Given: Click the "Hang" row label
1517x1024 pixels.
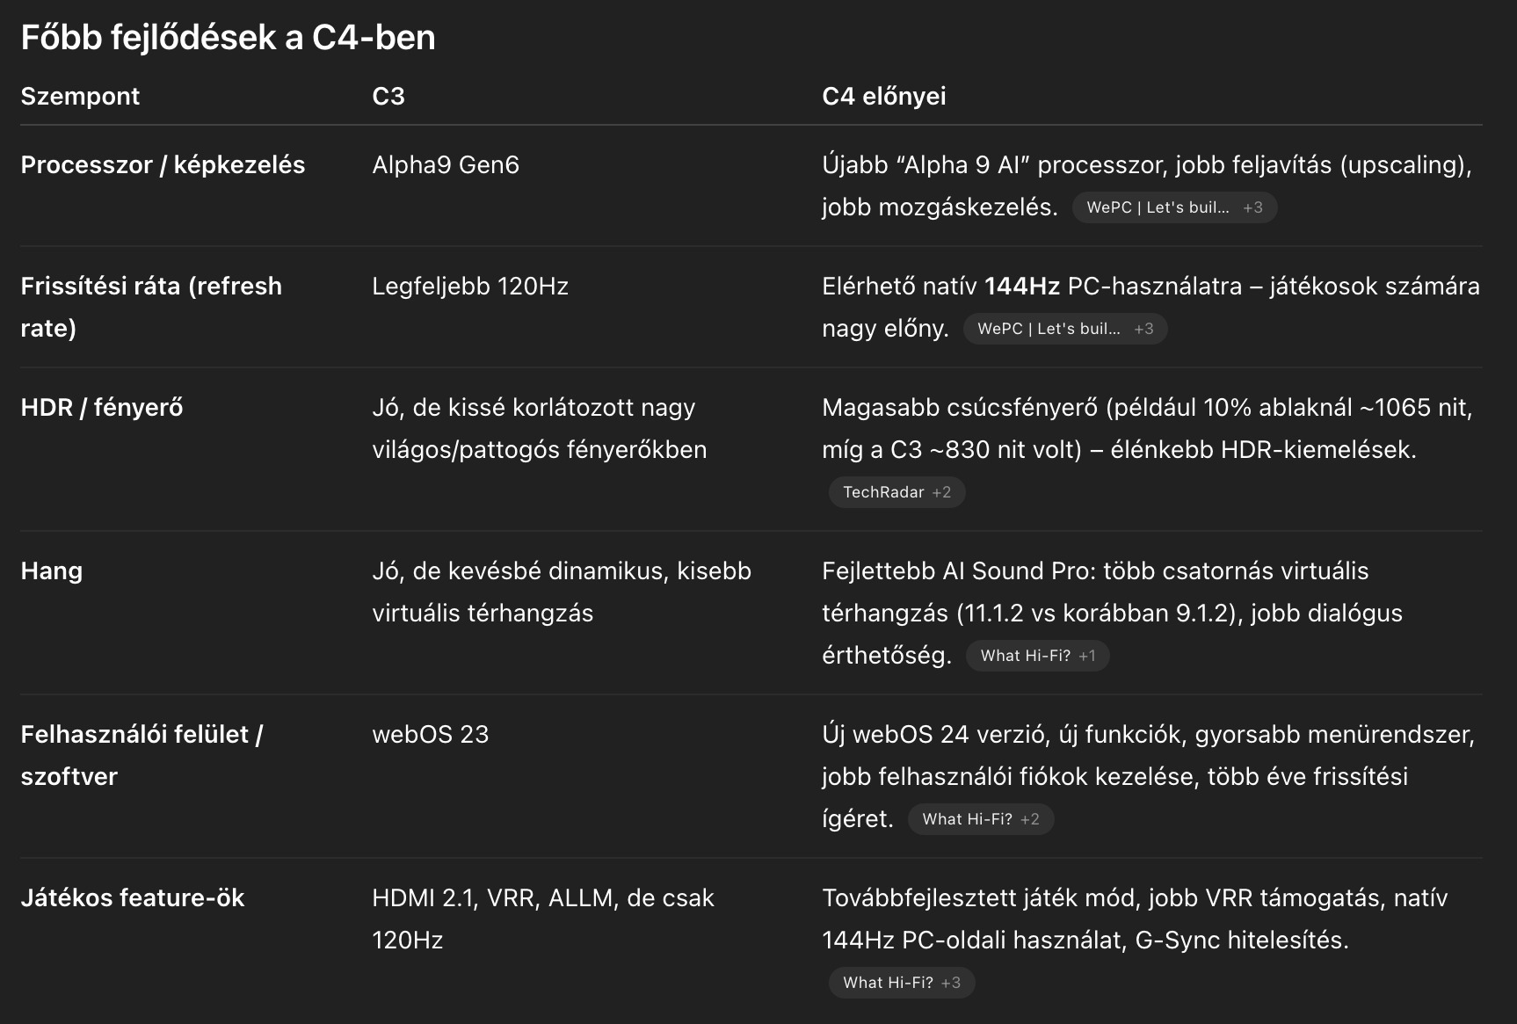Looking at the screenshot, I should coord(51,570).
